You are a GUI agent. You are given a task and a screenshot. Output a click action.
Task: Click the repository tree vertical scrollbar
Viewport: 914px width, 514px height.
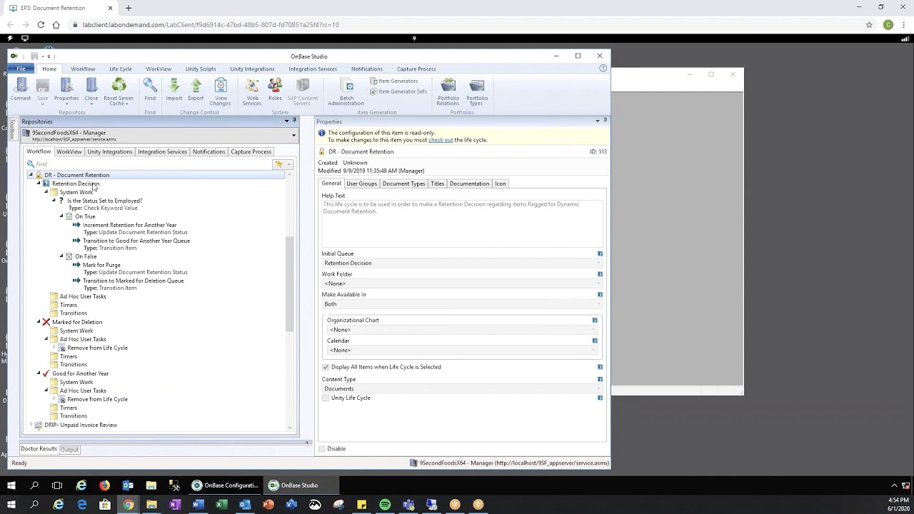coord(290,286)
